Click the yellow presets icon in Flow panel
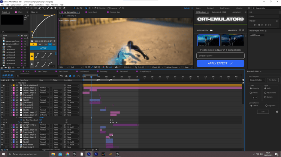The height and width of the screenshot is (157, 281). [x=32, y=57]
